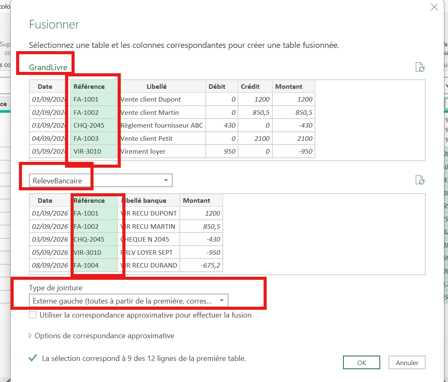
Task: Click the 'Virement loyer' cell
Action: [162, 151]
